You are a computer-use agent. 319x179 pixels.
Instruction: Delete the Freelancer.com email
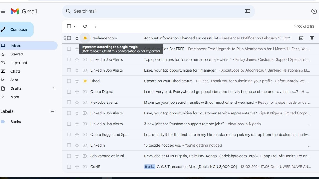312,38
